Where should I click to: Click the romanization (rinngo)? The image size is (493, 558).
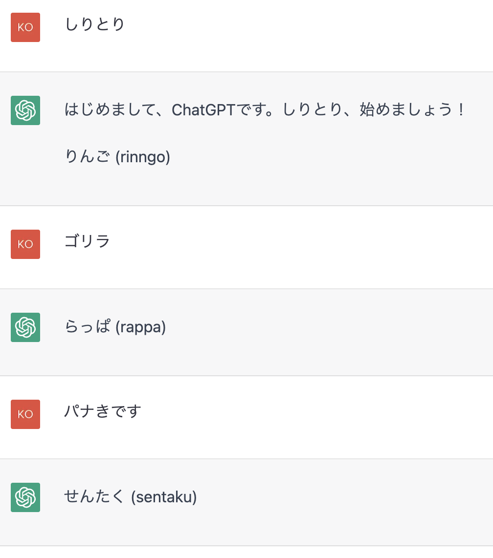pos(143,157)
